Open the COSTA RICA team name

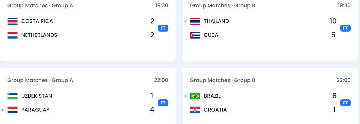37,21
